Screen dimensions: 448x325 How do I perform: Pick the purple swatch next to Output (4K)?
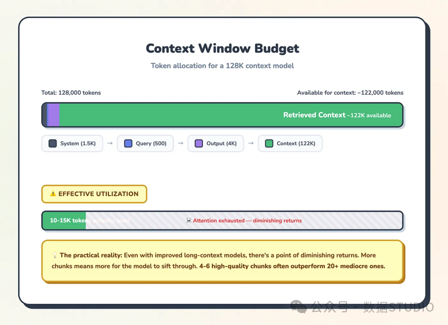199,143
